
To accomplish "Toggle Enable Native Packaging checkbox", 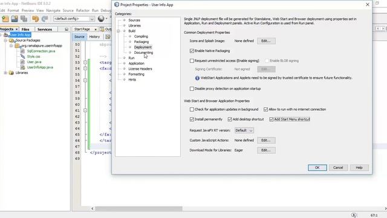I will [192, 51].
